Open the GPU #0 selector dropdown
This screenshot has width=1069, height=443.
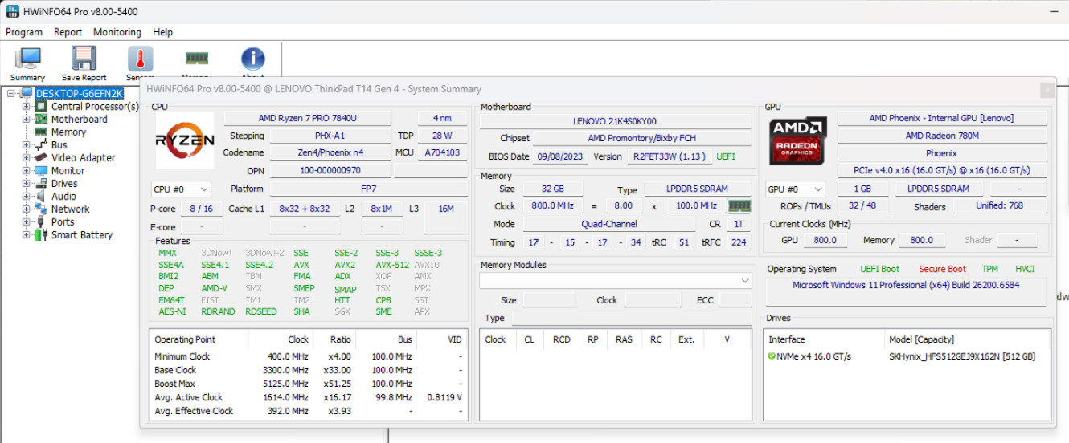(796, 189)
